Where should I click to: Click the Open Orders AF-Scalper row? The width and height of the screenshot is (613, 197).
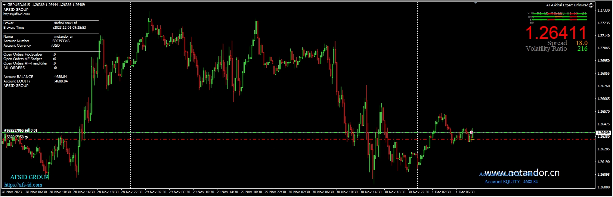click(x=30, y=59)
